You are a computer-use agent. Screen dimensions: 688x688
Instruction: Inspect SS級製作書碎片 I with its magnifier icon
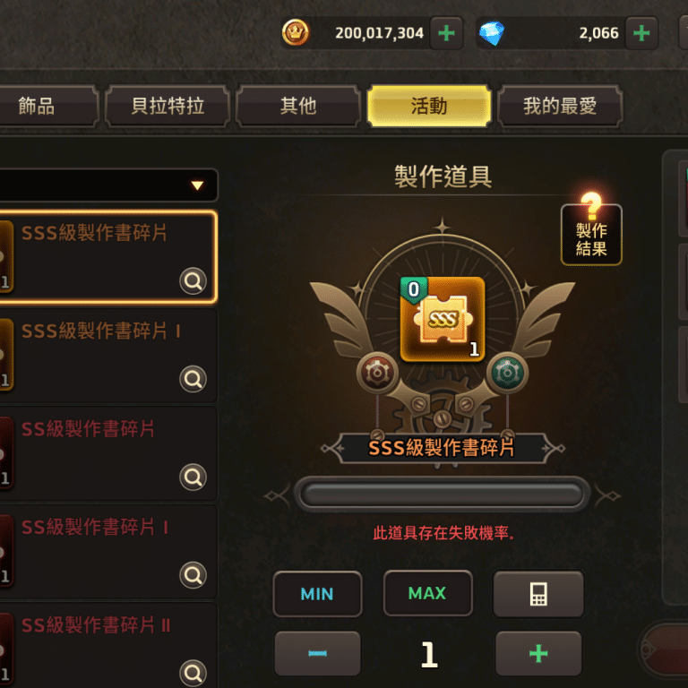[193, 575]
